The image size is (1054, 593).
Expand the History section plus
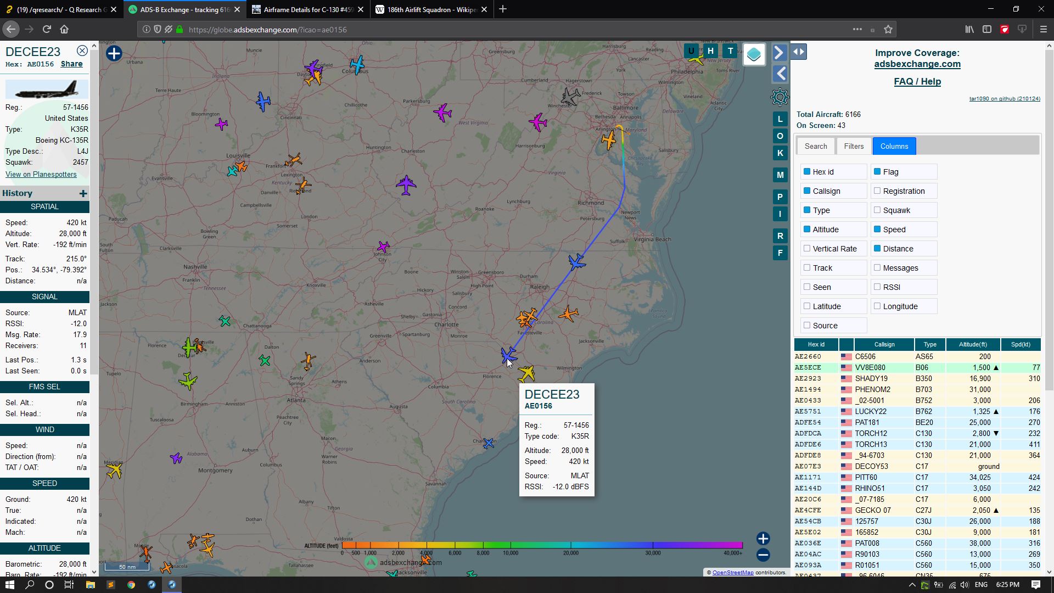point(83,193)
